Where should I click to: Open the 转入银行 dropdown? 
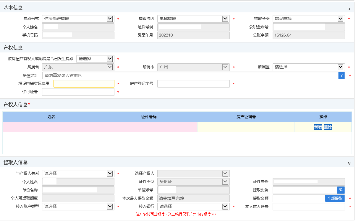pyautogui.click(x=193, y=207)
